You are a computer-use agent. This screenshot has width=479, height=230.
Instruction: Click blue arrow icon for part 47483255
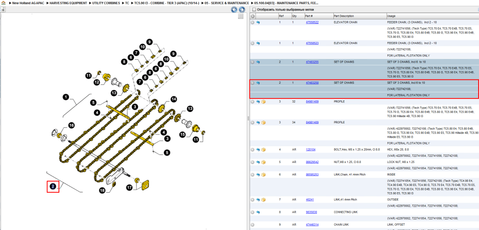[258, 62]
